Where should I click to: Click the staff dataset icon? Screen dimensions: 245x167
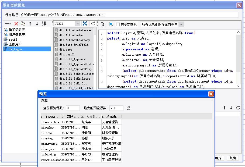(6, 39)
